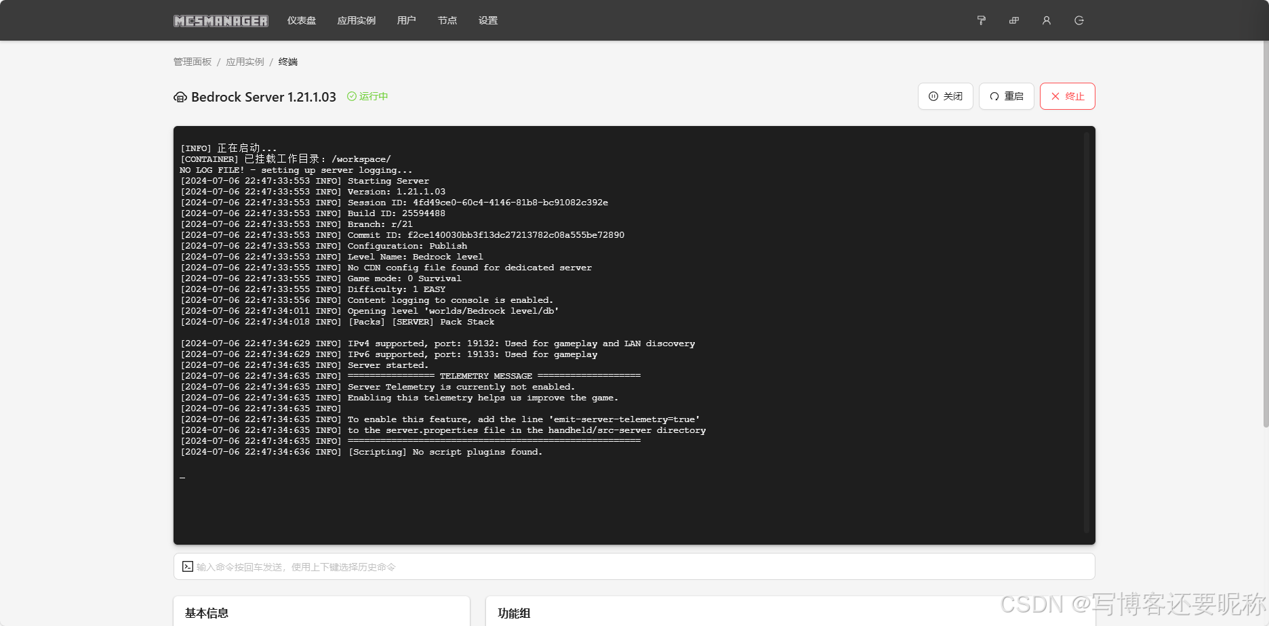The image size is (1269, 626).
Task: Restart the server with 重启 button
Action: click(1007, 96)
